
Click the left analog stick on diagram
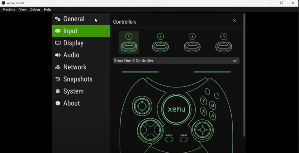[x=142, y=107]
